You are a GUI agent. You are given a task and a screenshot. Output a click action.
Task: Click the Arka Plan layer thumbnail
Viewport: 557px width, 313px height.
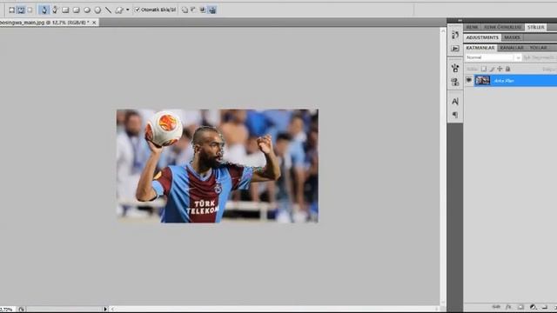pos(482,81)
